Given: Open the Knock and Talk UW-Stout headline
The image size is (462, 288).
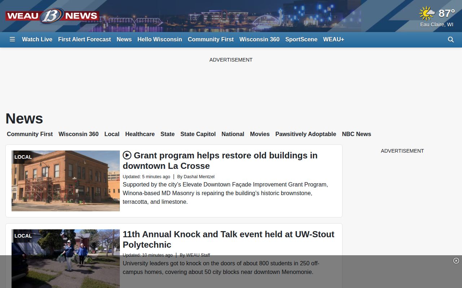Looking at the screenshot, I should coord(228,239).
